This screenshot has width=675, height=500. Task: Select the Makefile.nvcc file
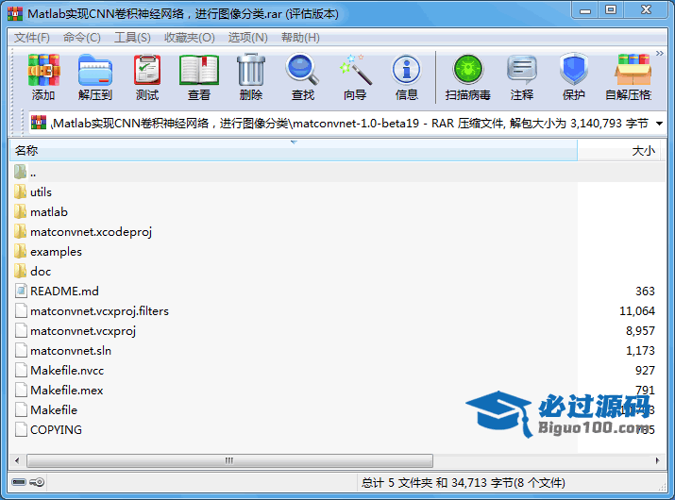[67, 370]
